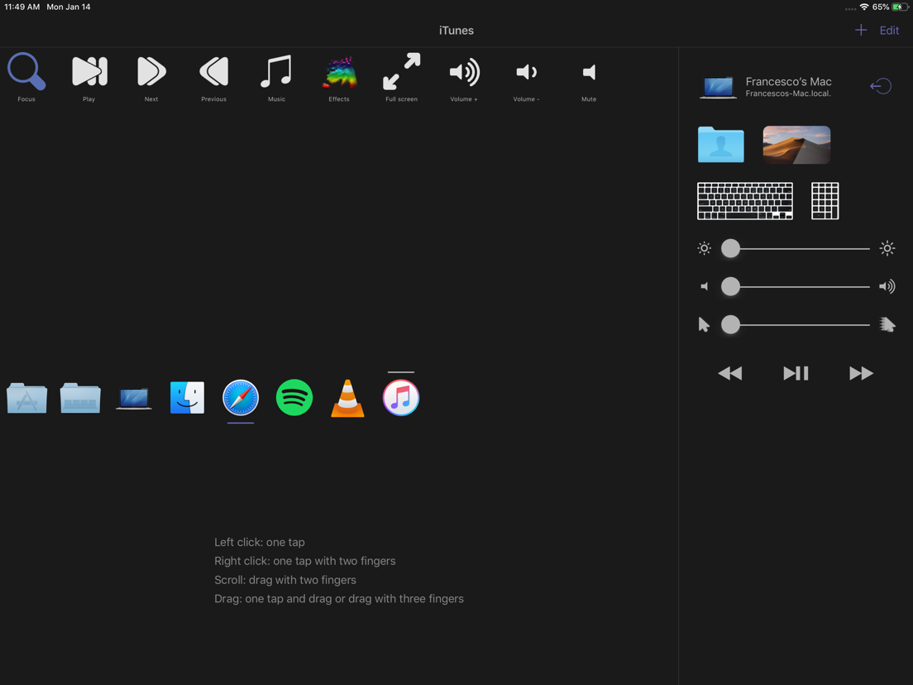Open the Mojave desktop screen thumbnail
913x685 pixels.
[796, 145]
